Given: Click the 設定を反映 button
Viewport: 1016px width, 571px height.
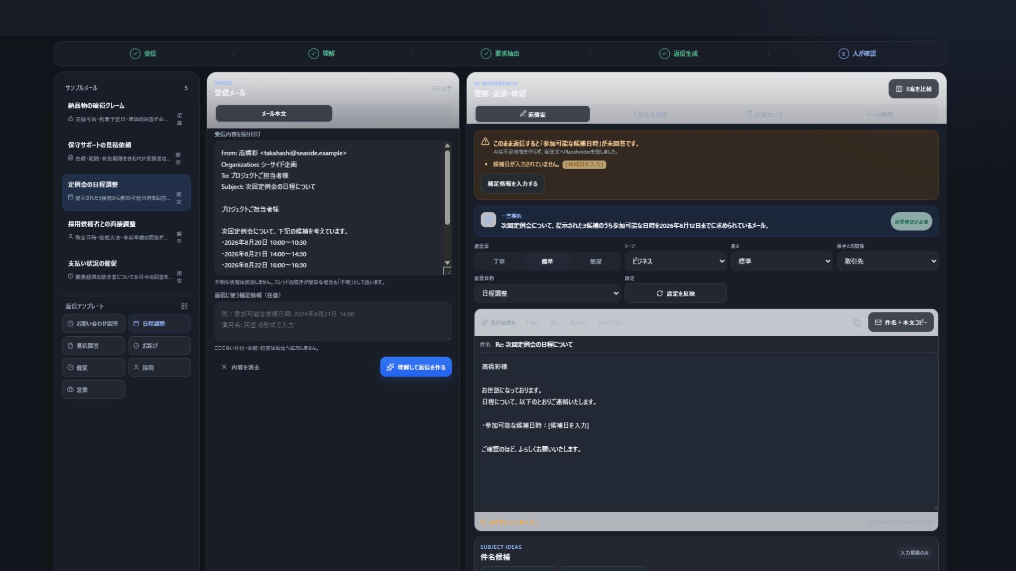Looking at the screenshot, I should pyautogui.click(x=675, y=293).
